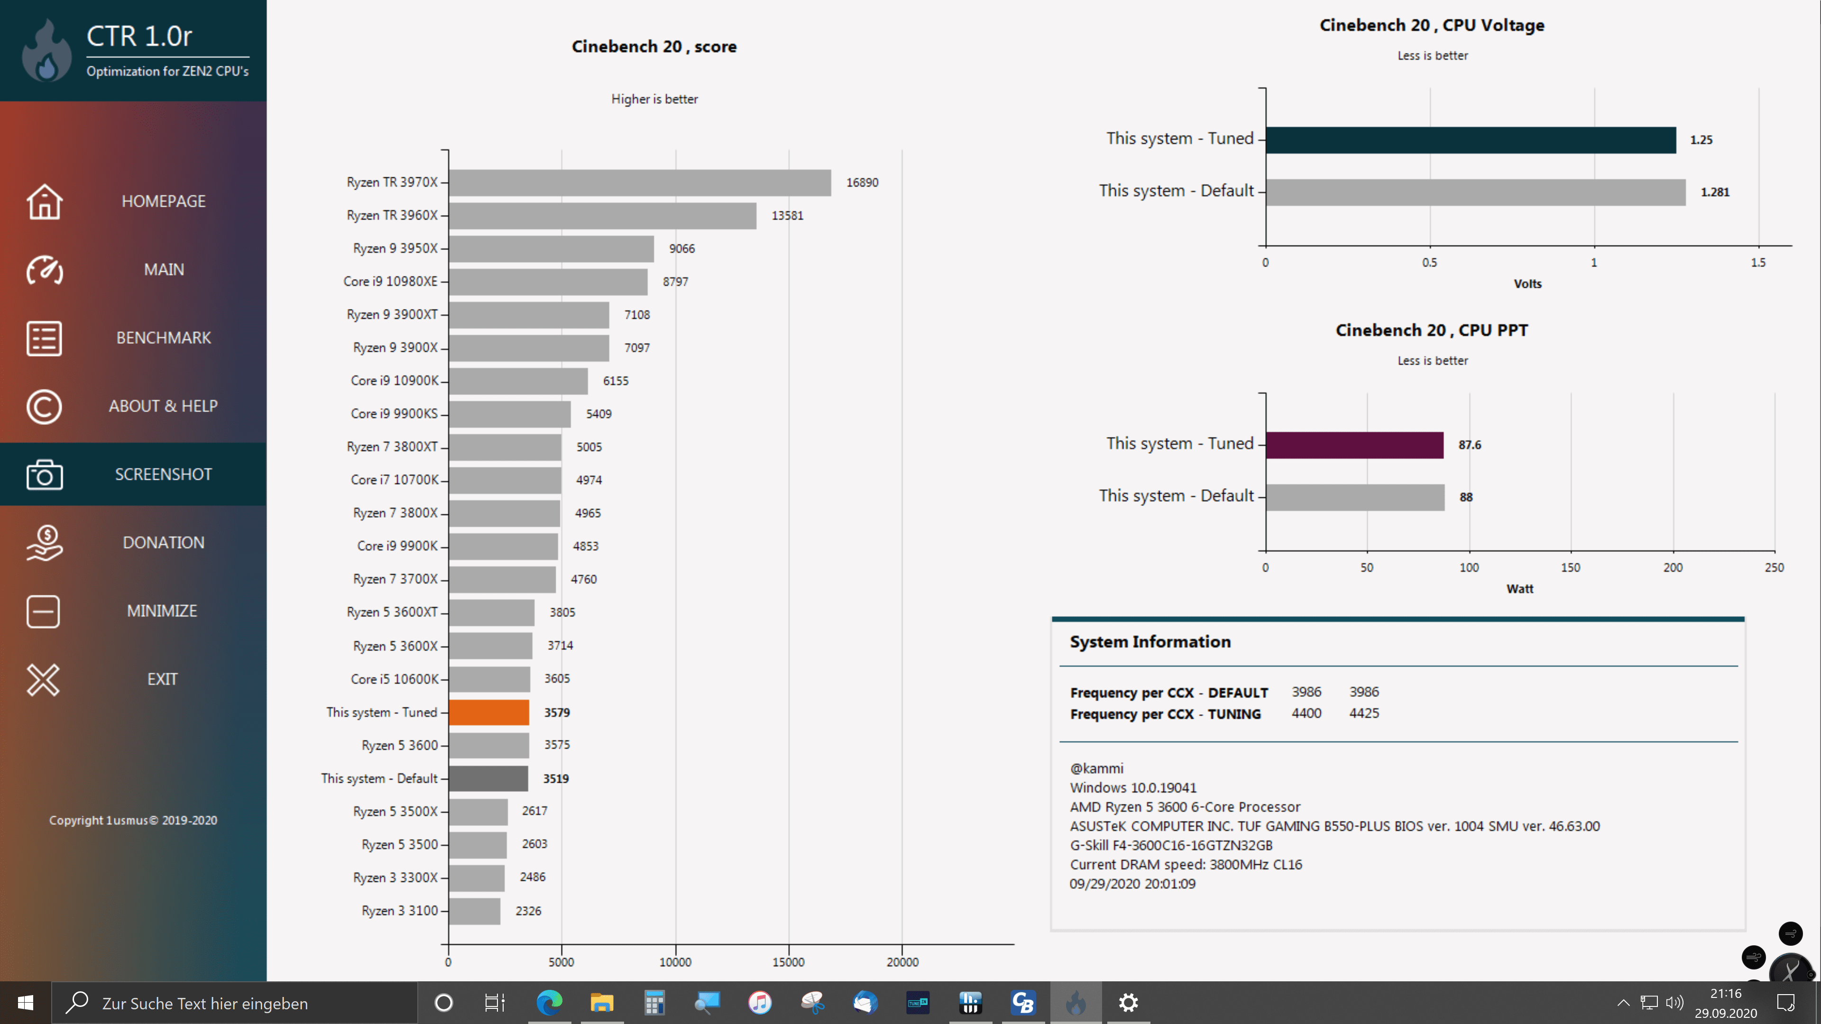Viewport: 1821px width, 1024px height.
Task: Click 'Current DRAM speed: 3800MHz CL16' line
Action: pyautogui.click(x=1186, y=864)
